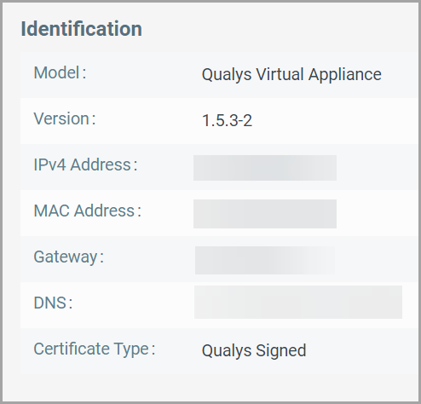Viewport: 421px width, 404px height.
Task: Select the Gateway label
Action: 69,257
